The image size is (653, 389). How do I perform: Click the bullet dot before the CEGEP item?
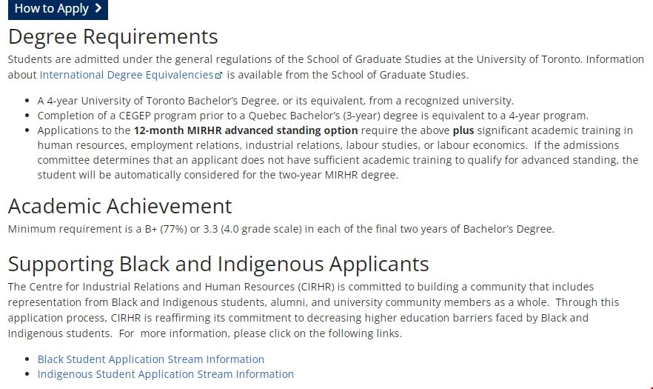[27, 116]
